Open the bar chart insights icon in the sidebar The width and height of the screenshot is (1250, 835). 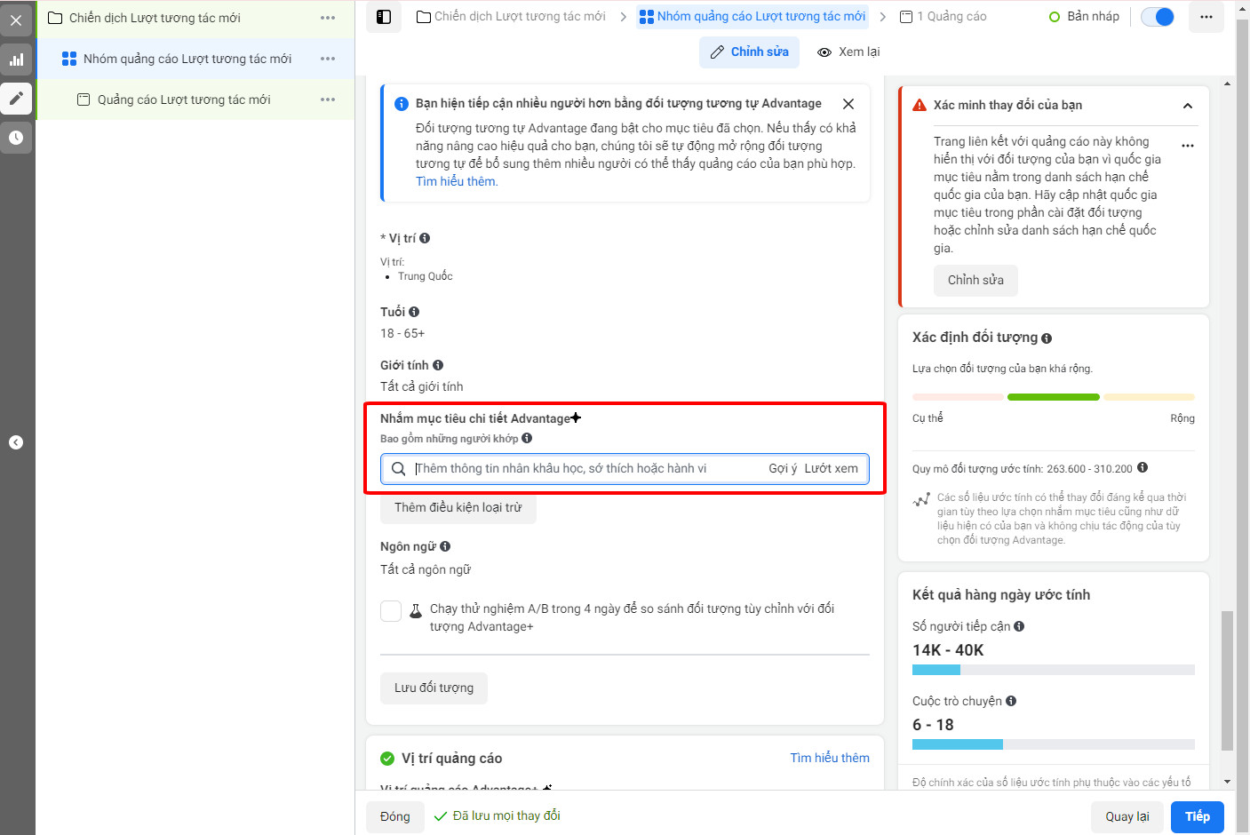(16, 60)
